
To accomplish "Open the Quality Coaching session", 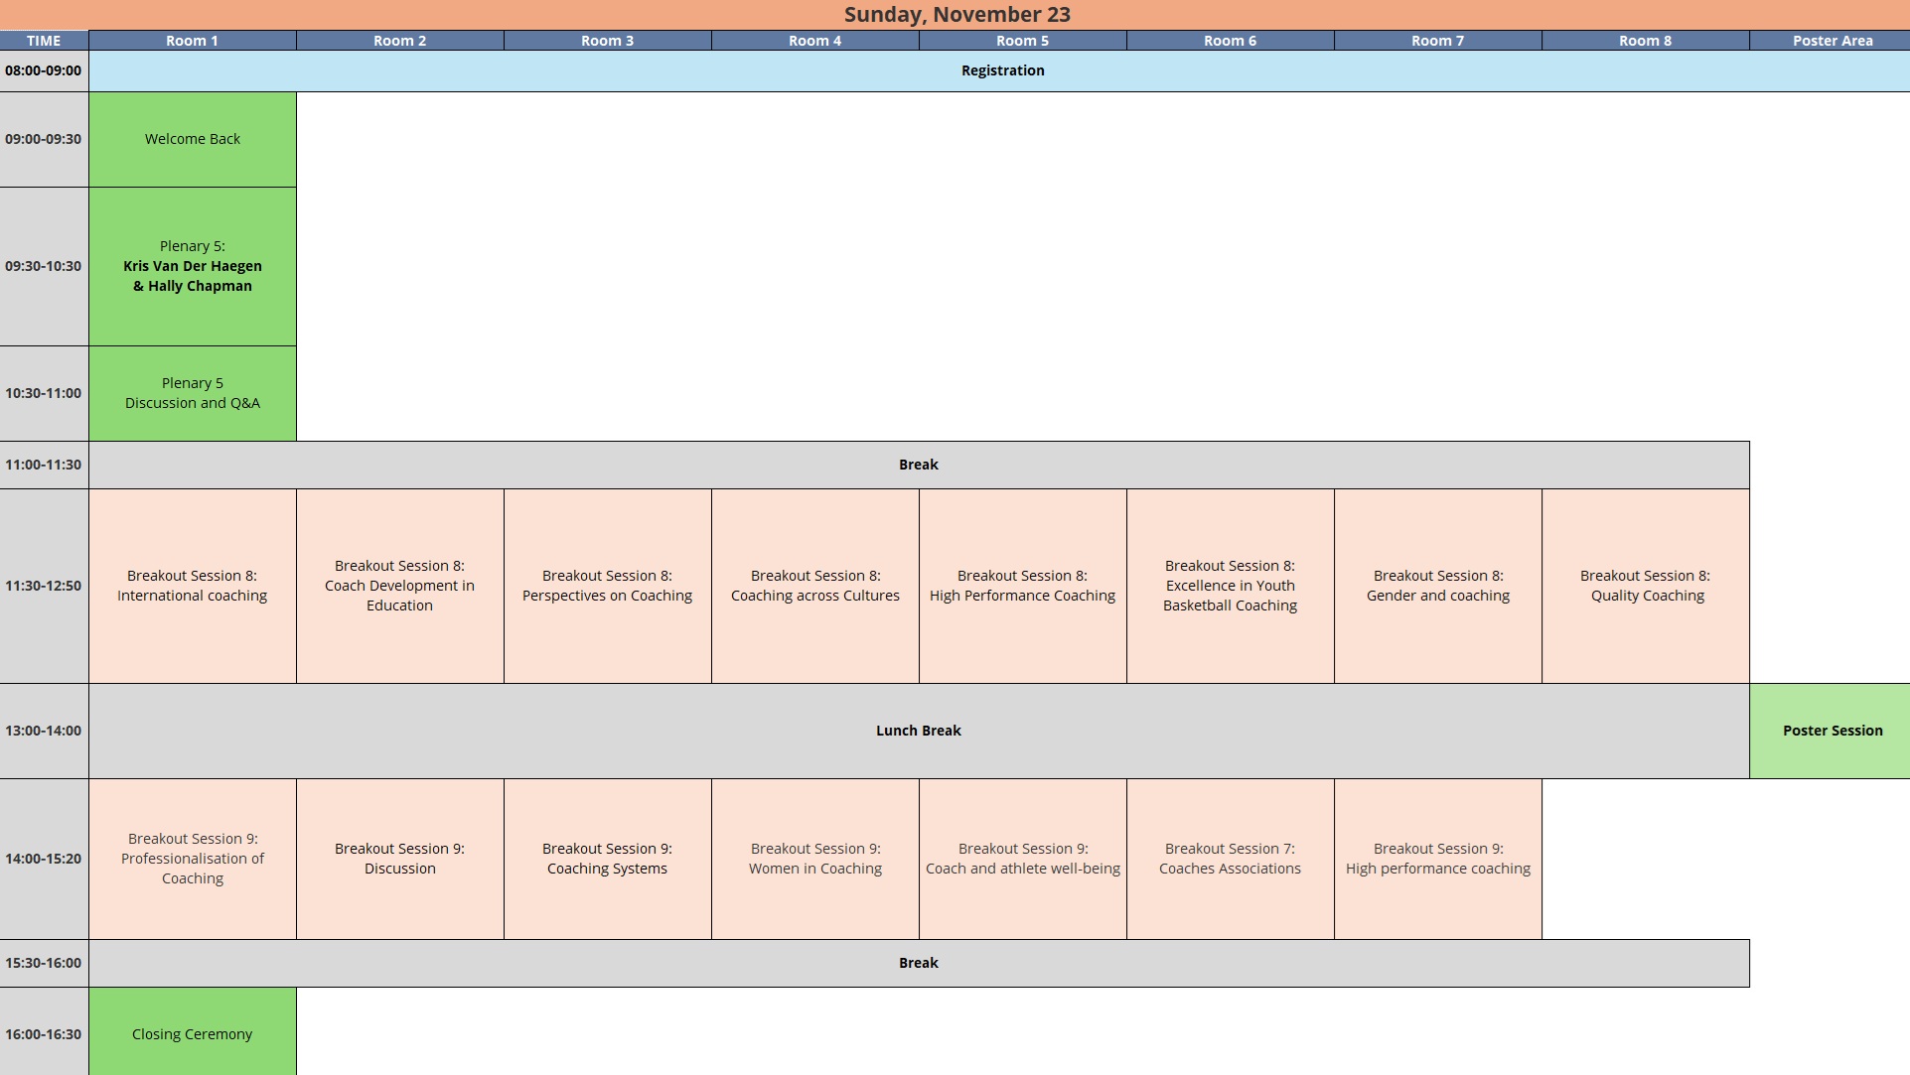I will pyautogui.click(x=1645, y=586).
